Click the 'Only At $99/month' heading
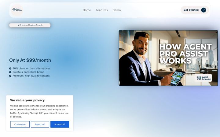 [30, 60]
